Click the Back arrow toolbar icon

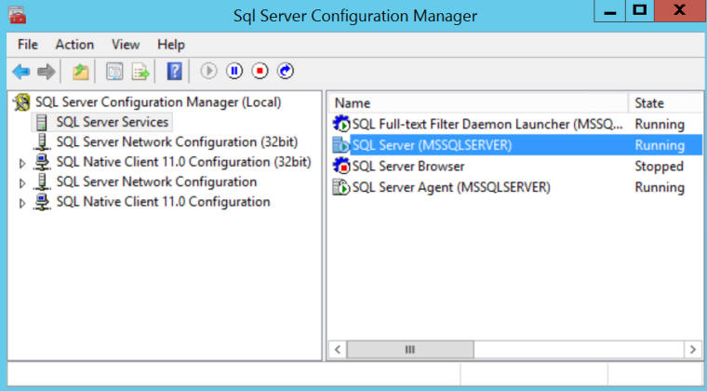pyautogui.click(x=21, y=72)
